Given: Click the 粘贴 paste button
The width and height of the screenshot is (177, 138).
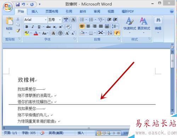Looking at the screenshot, I should pyautogui.click(x=9, y=25).
